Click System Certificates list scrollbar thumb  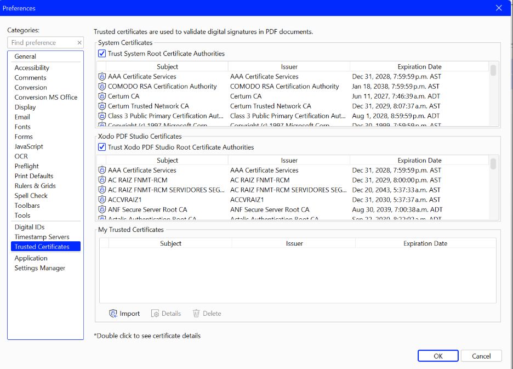click(x=493, y=70)
